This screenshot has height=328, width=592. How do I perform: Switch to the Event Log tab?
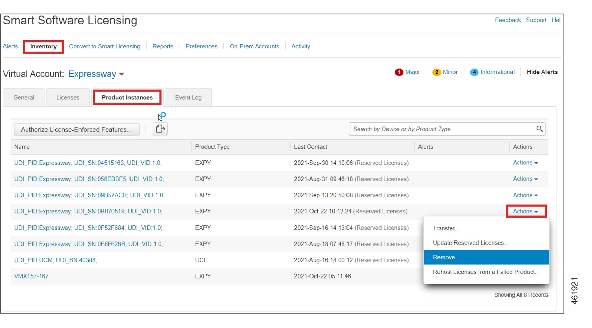point(188,98)
